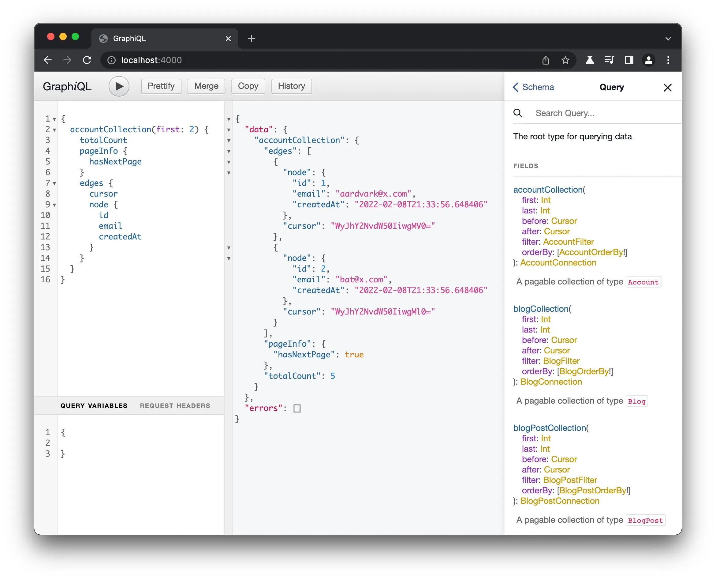Image resolution: width=716 pixels, height=580 pixels.
Task: Select the Query Variables tab
Action: click(x=94, y=405)
